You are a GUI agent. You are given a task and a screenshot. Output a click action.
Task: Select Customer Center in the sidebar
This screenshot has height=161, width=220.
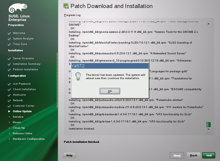pyautogui.click(x=24, y=106)
